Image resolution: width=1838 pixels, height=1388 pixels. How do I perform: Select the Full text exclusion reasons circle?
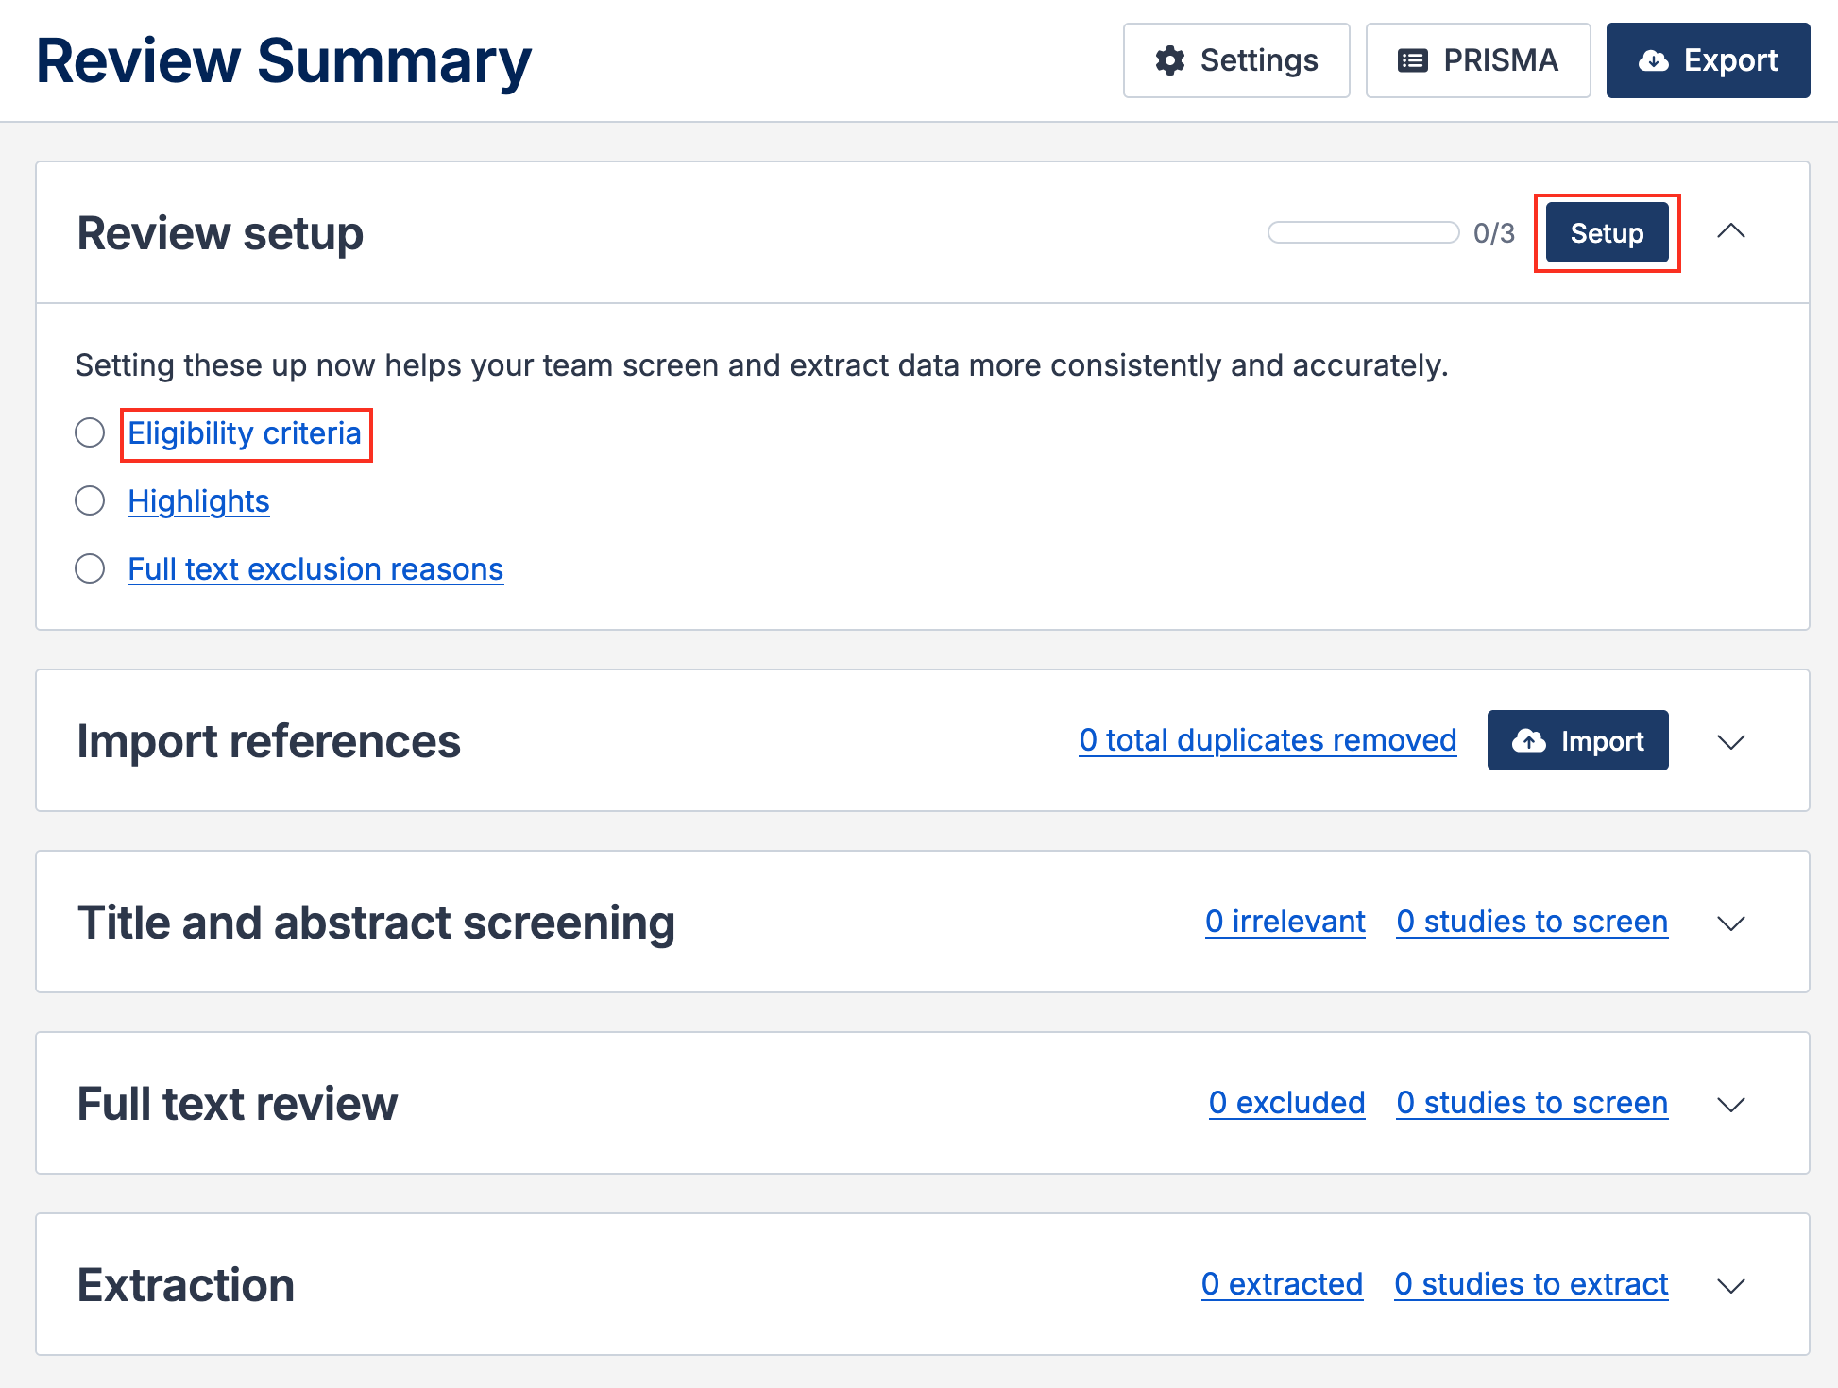pyautogui.click(x=90, y=568)
